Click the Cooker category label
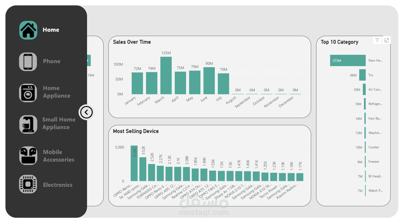This screenshot has height=221, width=408. coord(374,147)
